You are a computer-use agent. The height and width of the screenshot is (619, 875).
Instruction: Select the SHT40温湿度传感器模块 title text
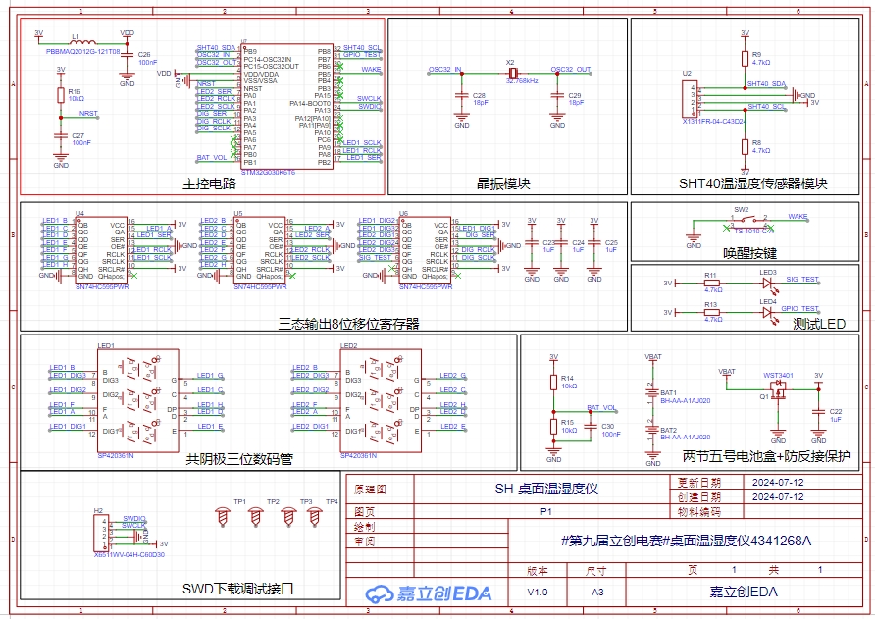coord(752,183)
